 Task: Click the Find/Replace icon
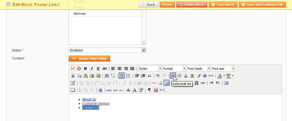click(x=113, y=76)
